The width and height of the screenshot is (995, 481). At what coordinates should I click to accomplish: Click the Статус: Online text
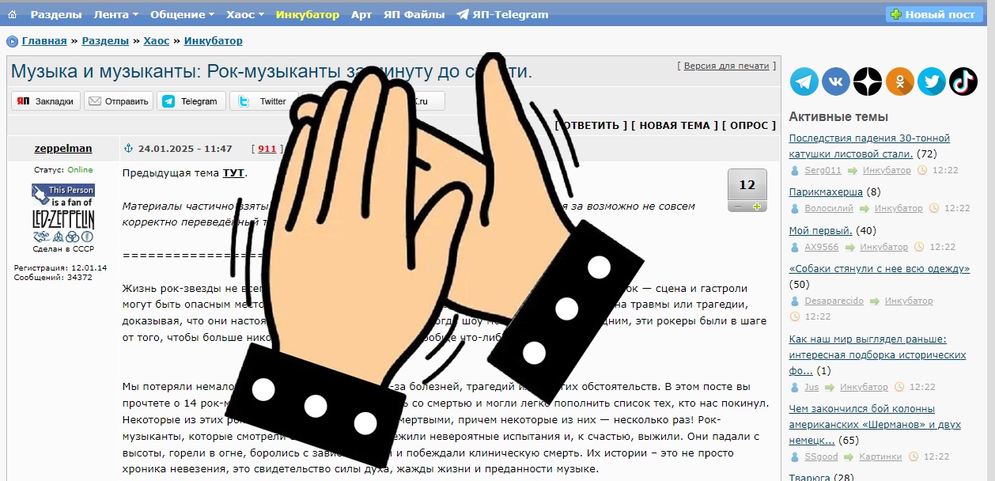pyautogui.click(x=63, y=169)
